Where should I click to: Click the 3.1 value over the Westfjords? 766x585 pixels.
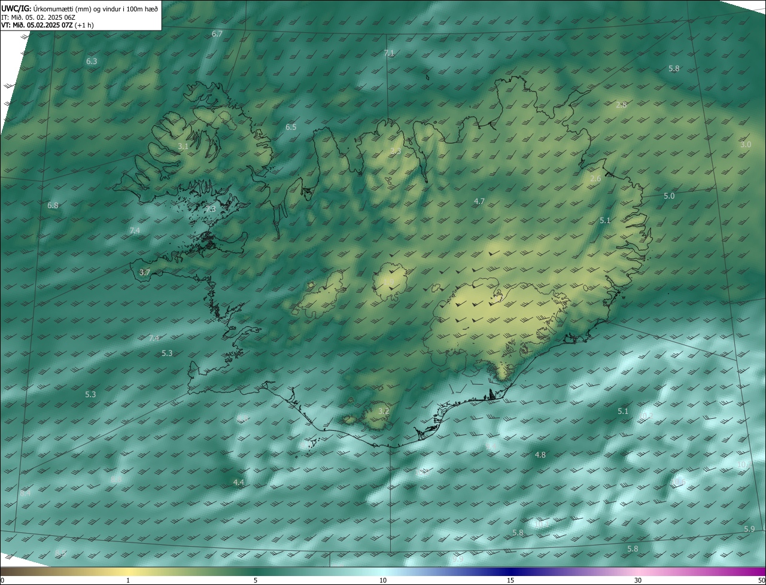point(184,146)
